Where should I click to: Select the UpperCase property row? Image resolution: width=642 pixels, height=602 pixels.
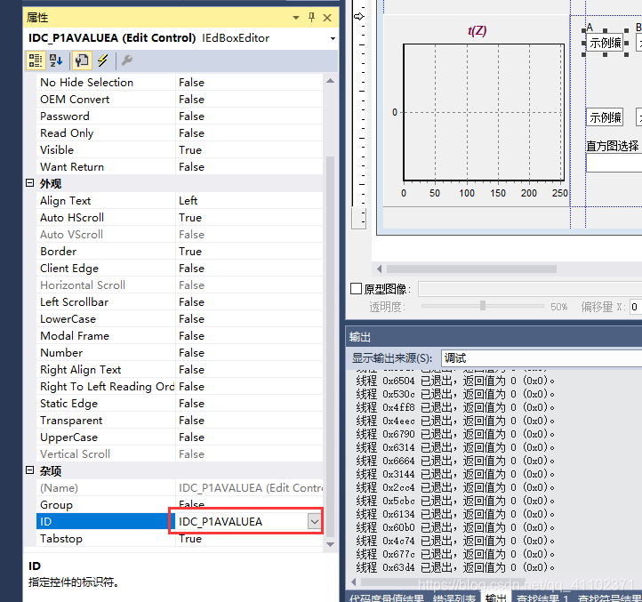pos(180,437)
